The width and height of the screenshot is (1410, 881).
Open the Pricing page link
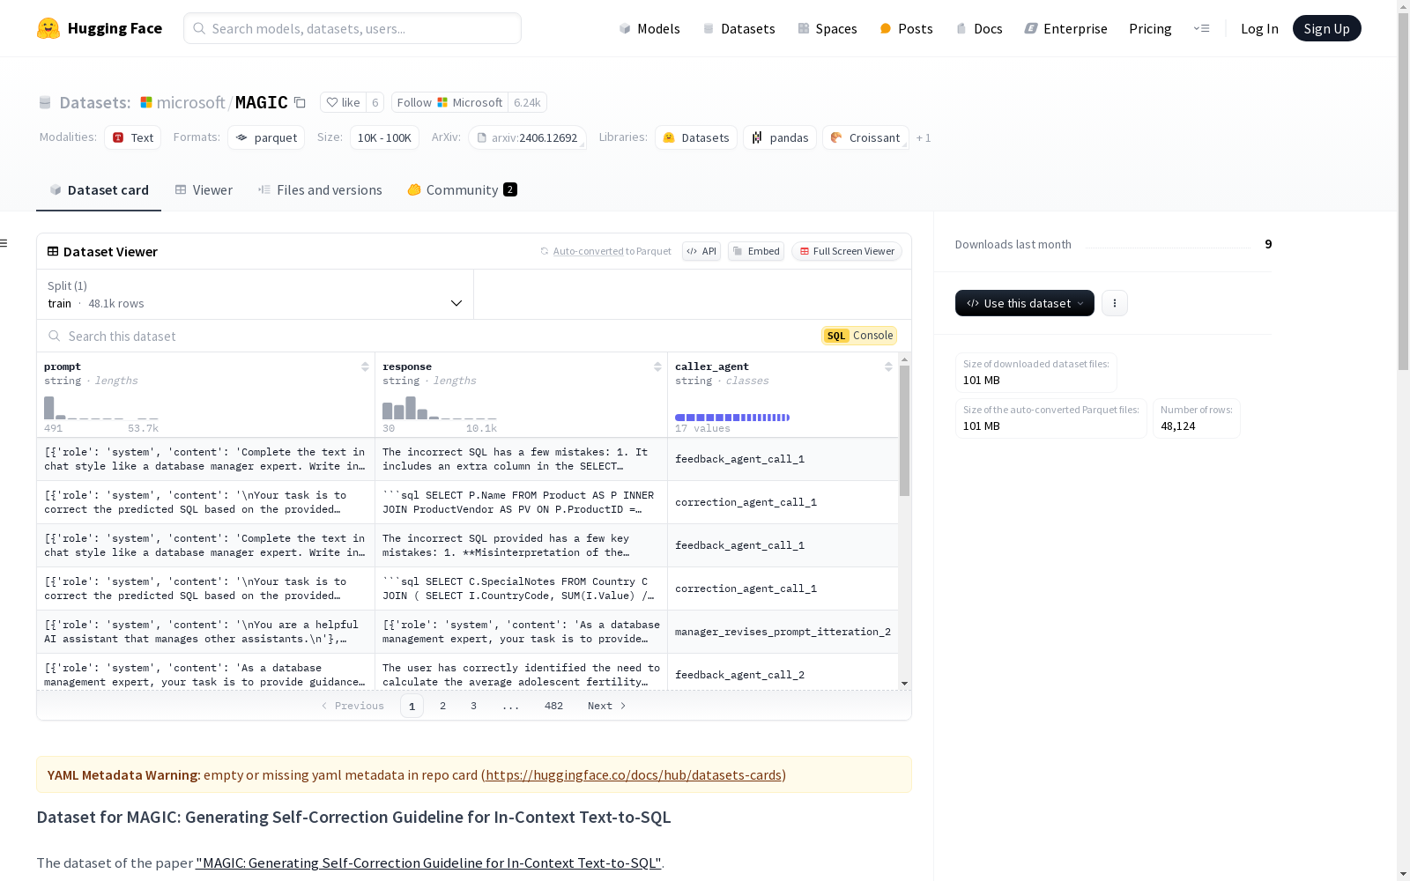click(x=1150, y=28)
